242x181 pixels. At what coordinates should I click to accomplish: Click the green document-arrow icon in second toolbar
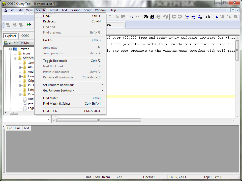29,24
